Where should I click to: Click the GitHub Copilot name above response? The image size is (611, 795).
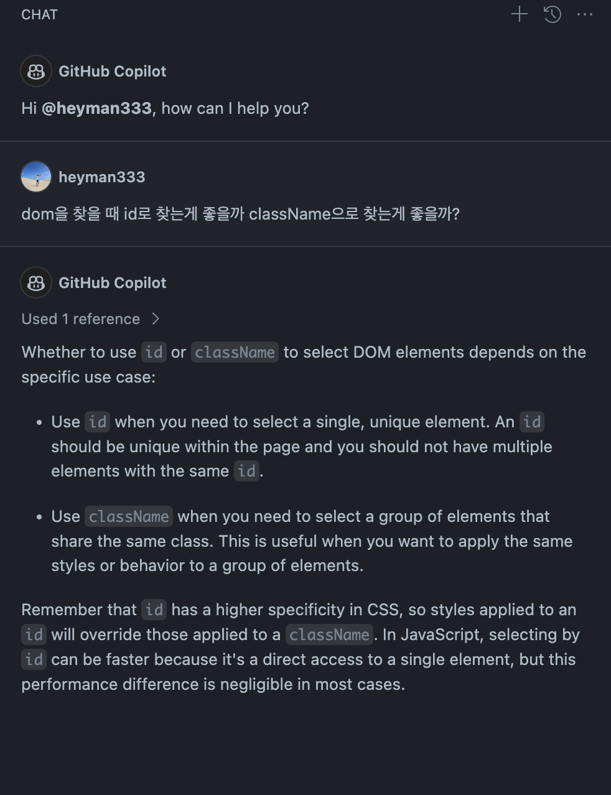113,283
